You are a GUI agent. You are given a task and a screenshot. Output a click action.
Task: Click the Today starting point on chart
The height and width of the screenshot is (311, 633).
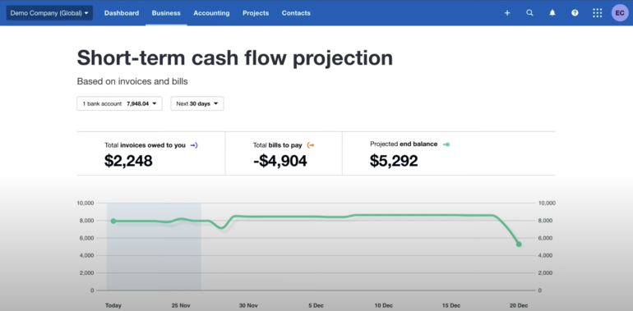[x=113, y=221]
